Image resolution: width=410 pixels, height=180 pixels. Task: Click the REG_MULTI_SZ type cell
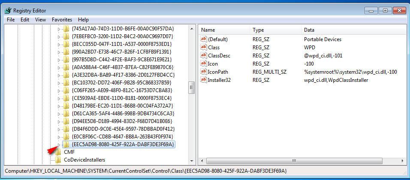click(269, 72)
